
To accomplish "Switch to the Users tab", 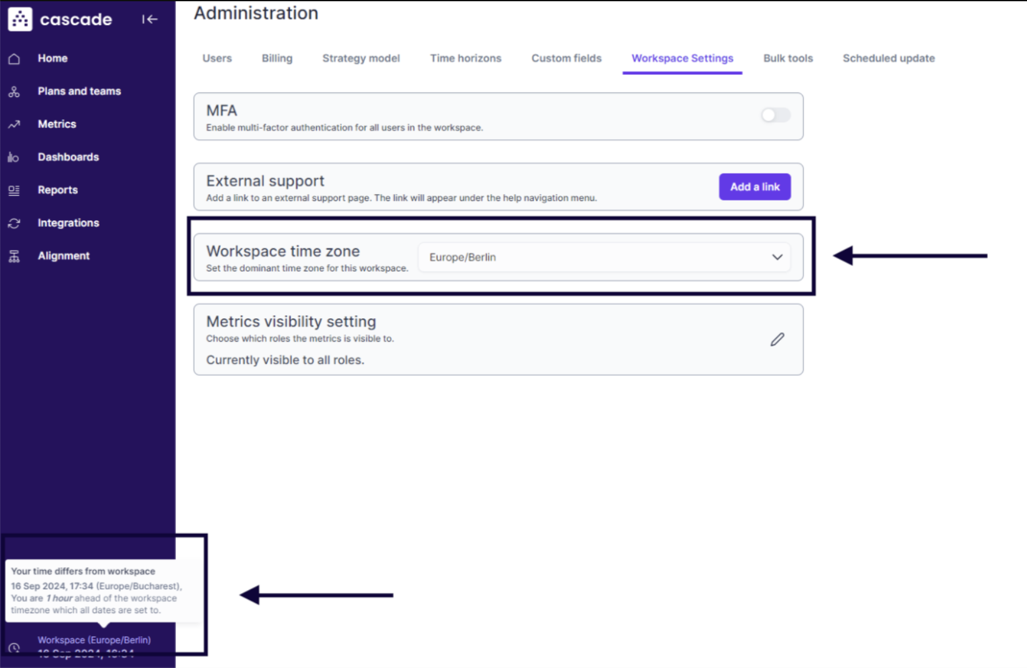I will (x=217, y=58).
